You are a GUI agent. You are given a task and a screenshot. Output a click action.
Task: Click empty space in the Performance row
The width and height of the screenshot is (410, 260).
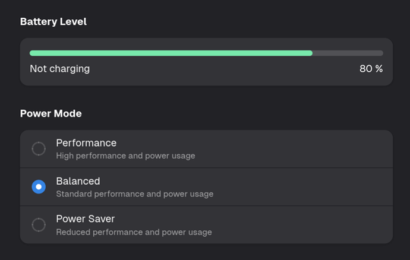tap(297, 149)
